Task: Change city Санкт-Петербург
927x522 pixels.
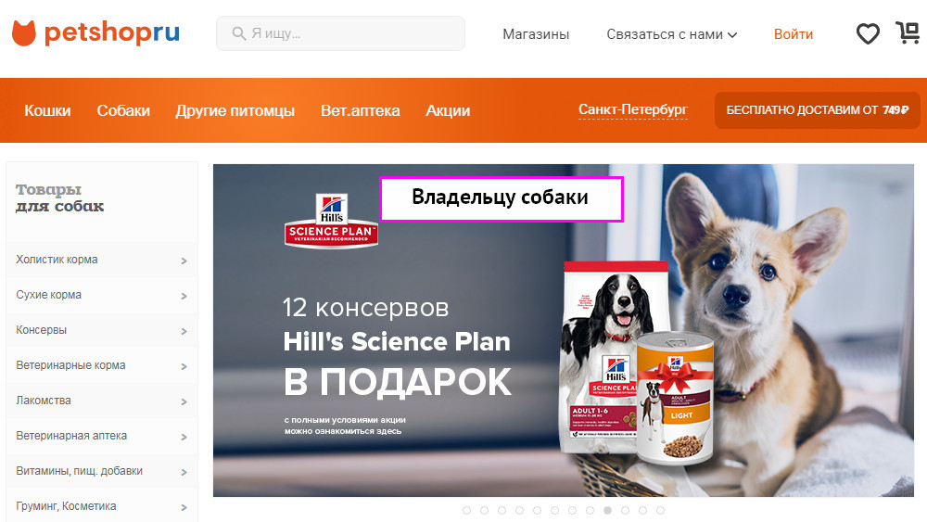Action: pos(633,110)
